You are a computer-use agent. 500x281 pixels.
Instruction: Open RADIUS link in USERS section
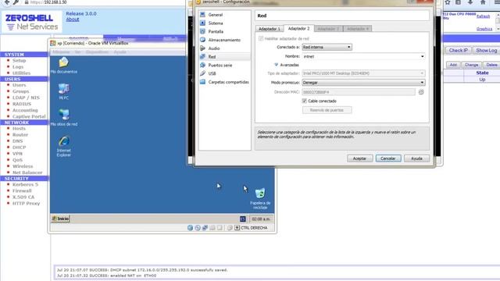(22, 104)
